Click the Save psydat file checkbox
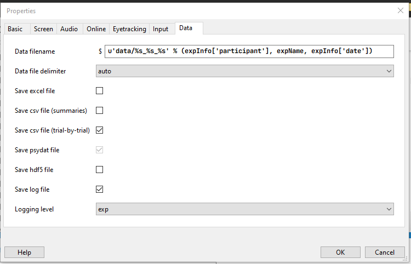 click(99, 150)
